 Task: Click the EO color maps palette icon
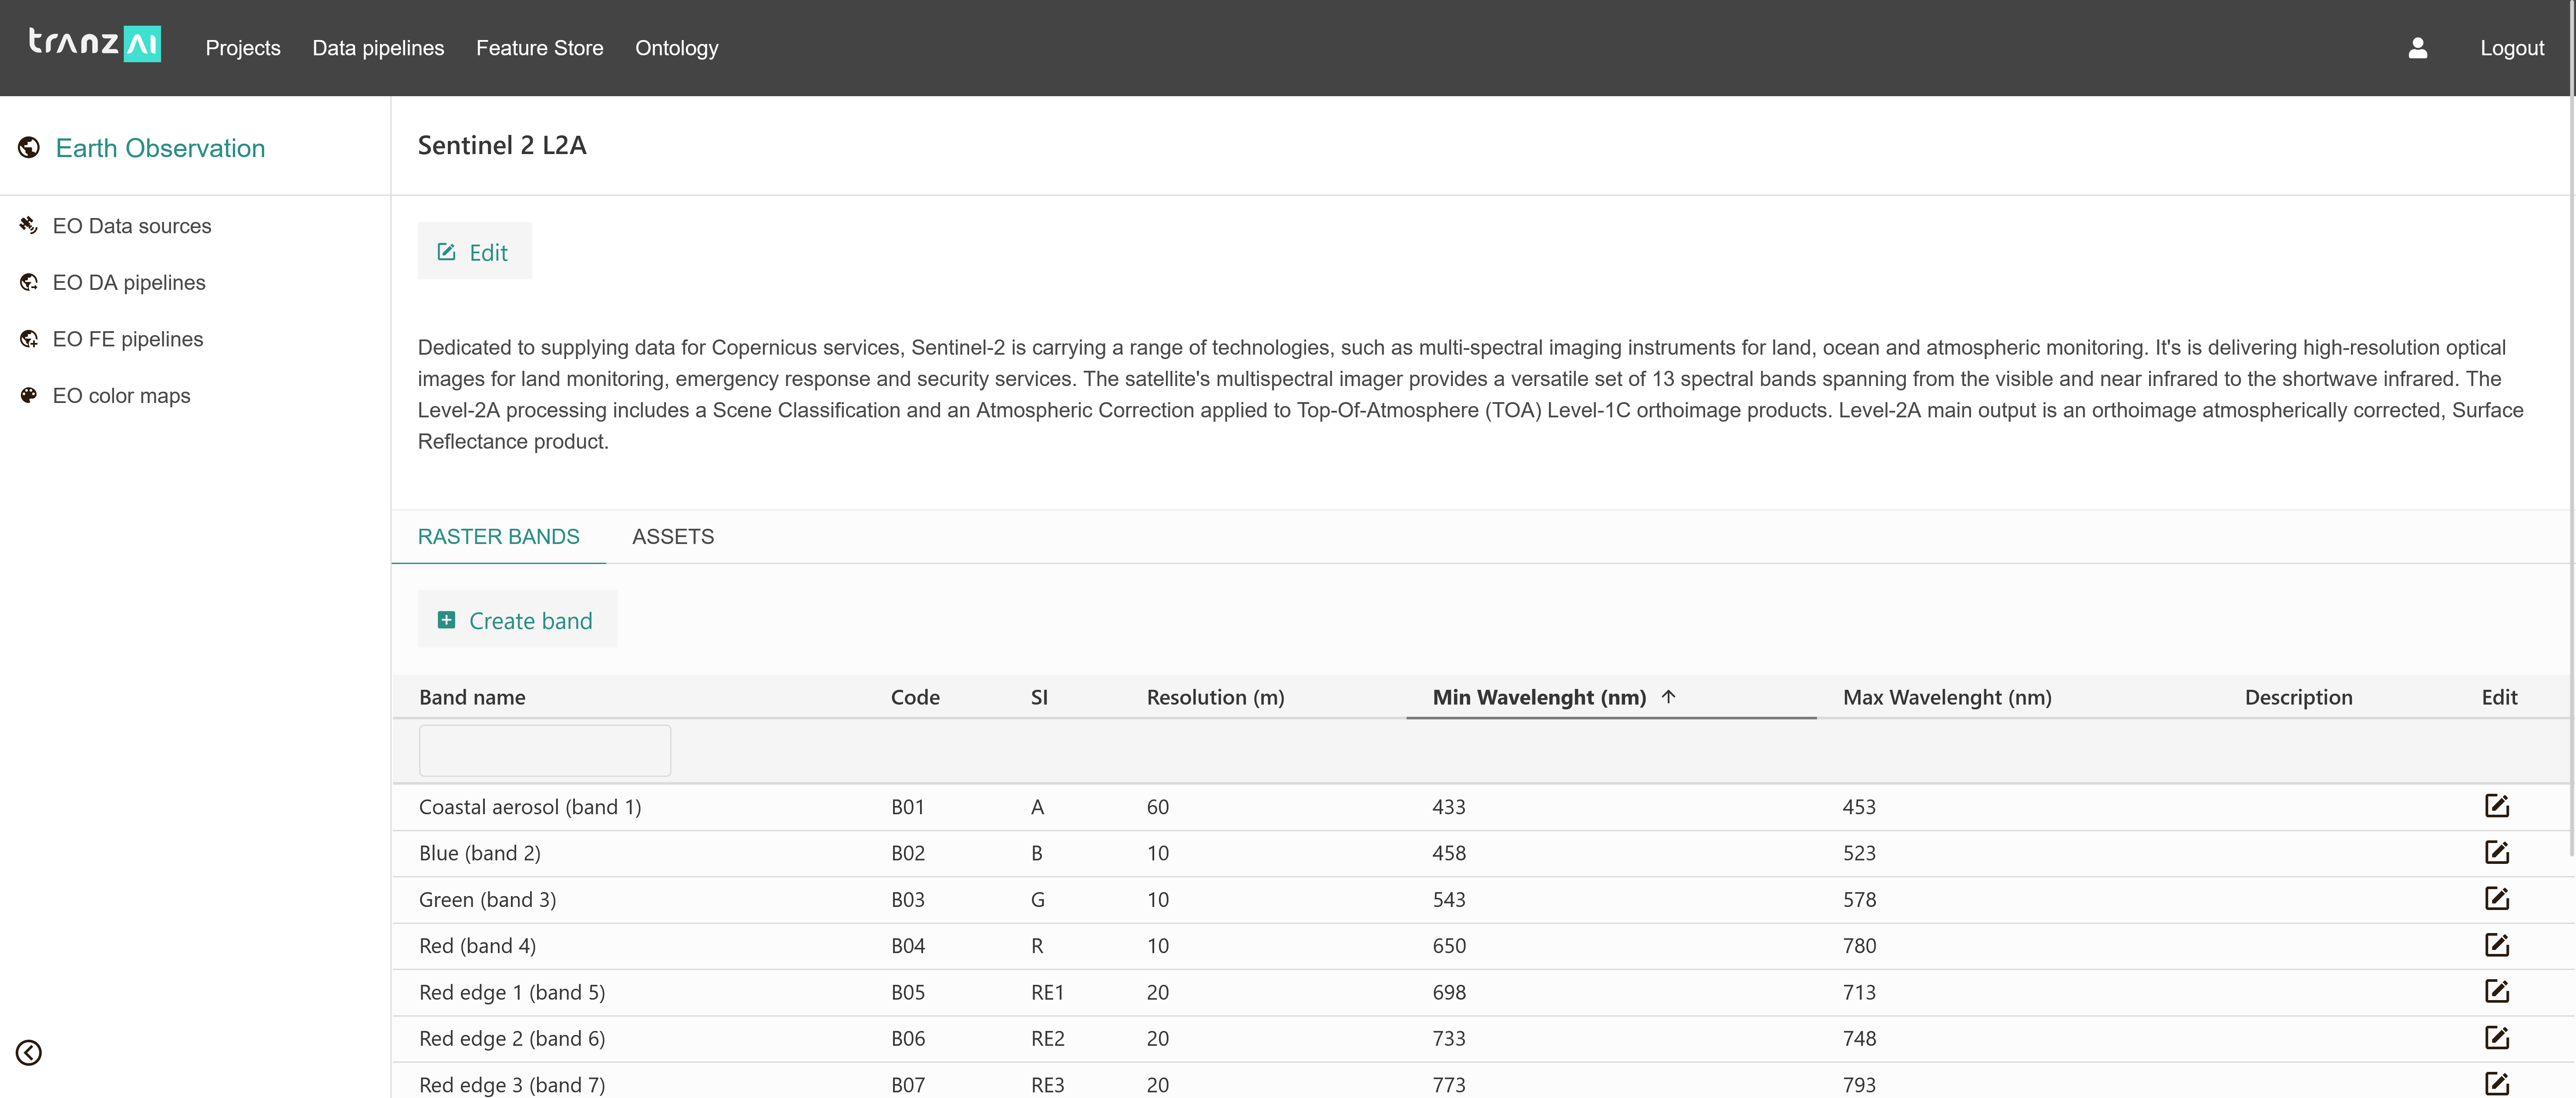pyautogui.click(x=29, y=395)
